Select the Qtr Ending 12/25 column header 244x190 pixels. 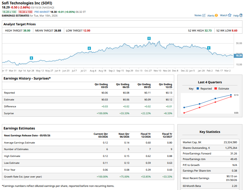[165, 85]
